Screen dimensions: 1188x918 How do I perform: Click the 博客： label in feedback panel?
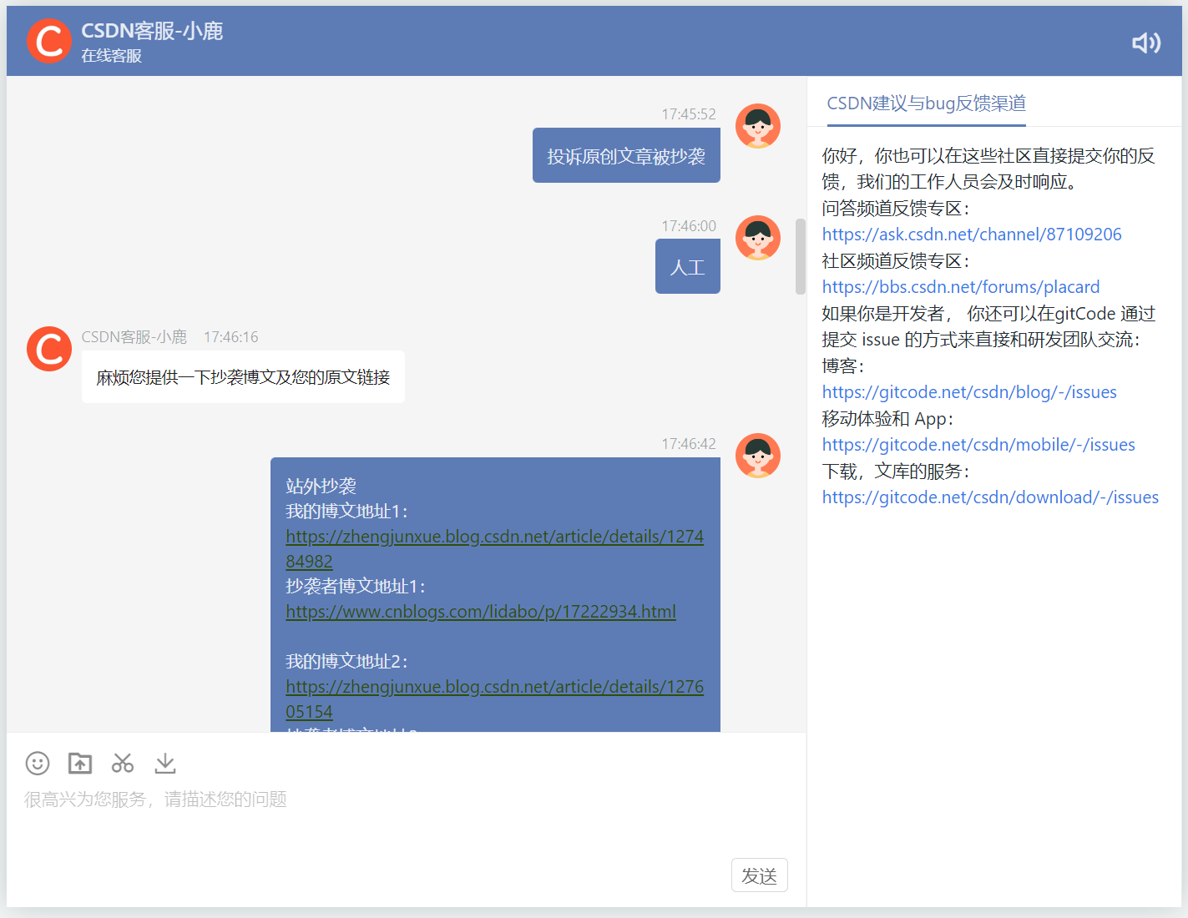tap(843, 366)
